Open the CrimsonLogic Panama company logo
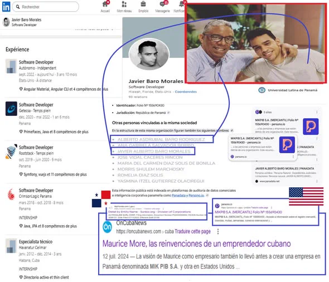The width and height of the screenshot is (329, 282). (x=11, y=194)
